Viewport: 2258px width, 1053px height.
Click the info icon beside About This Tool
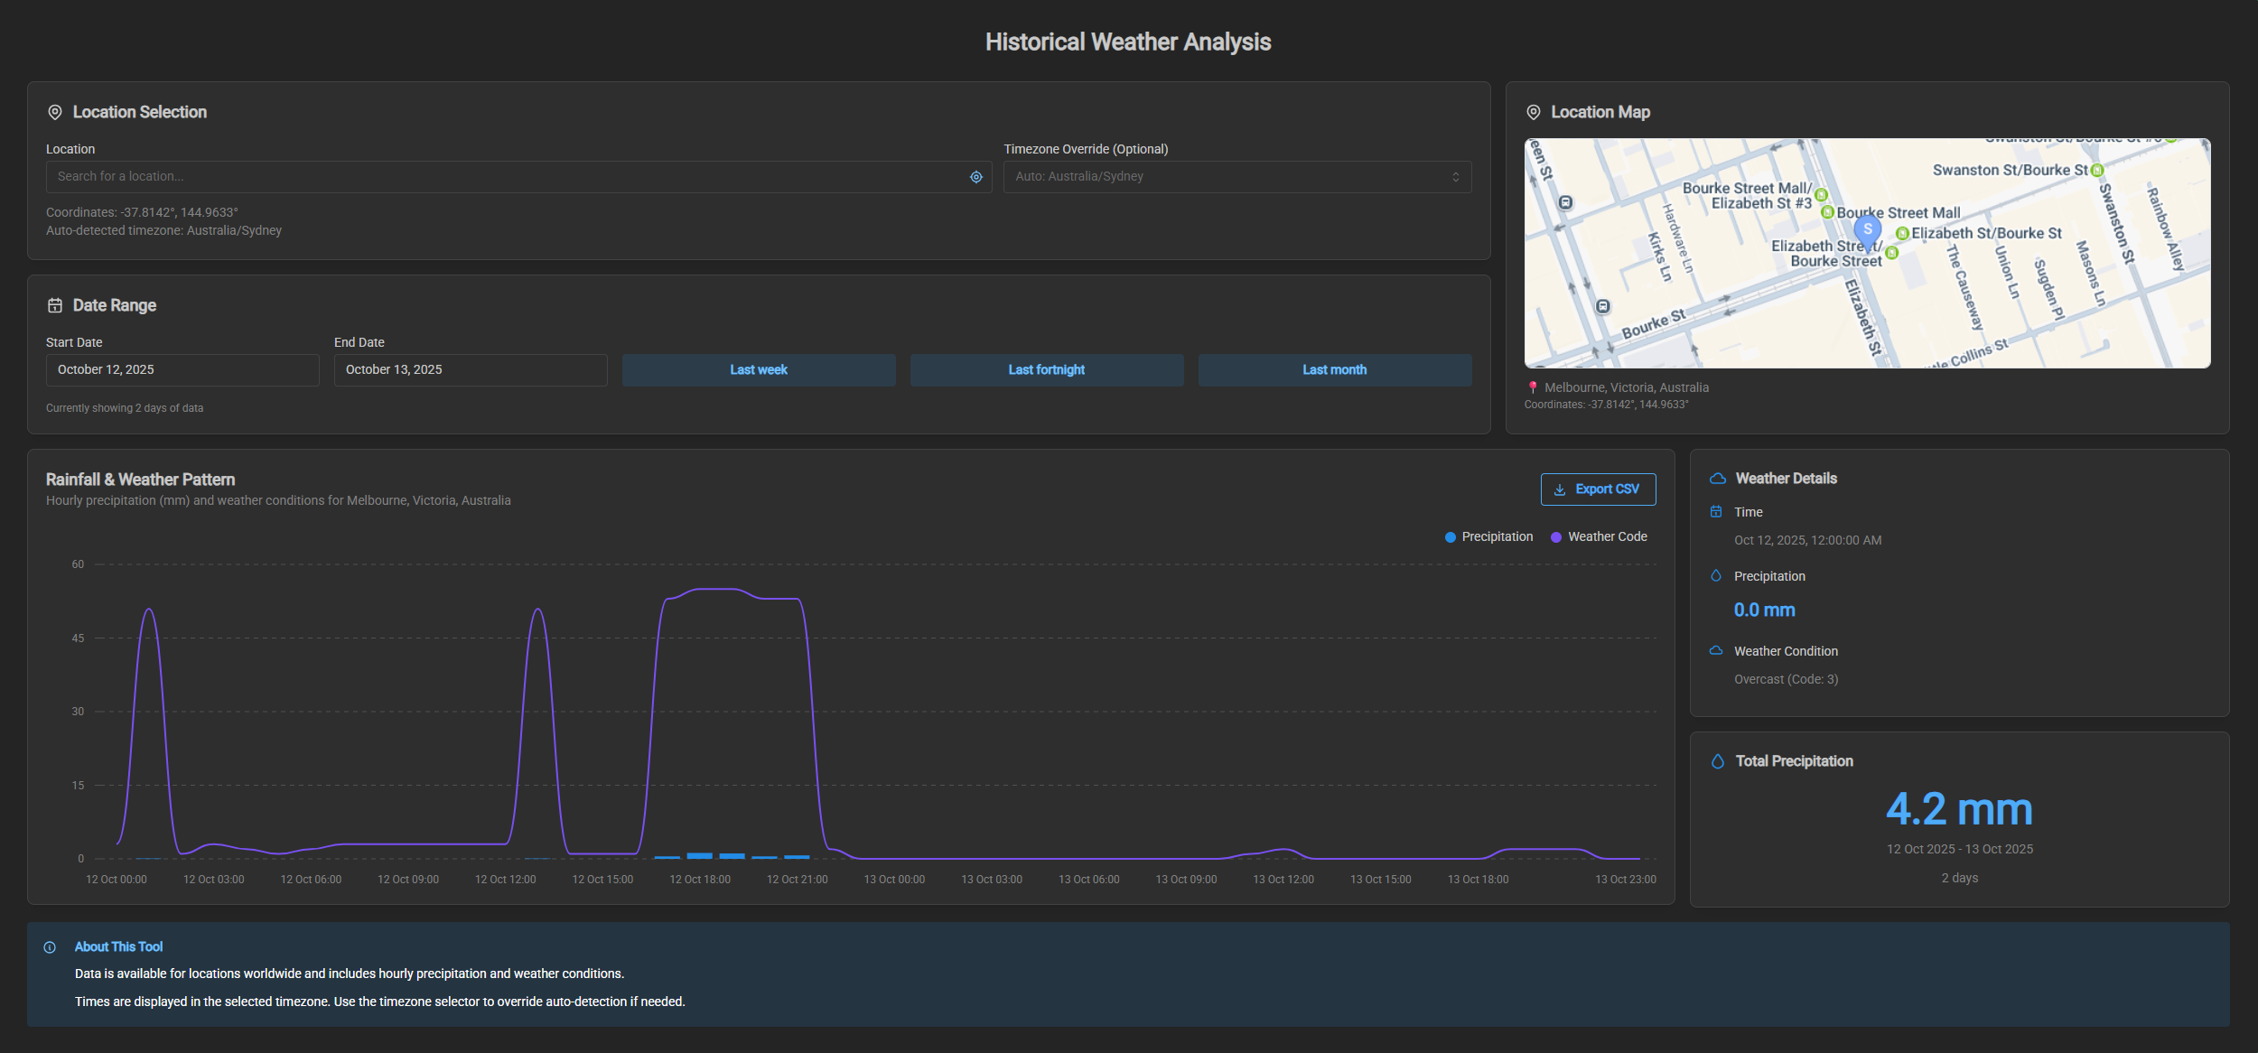[50, 947]
